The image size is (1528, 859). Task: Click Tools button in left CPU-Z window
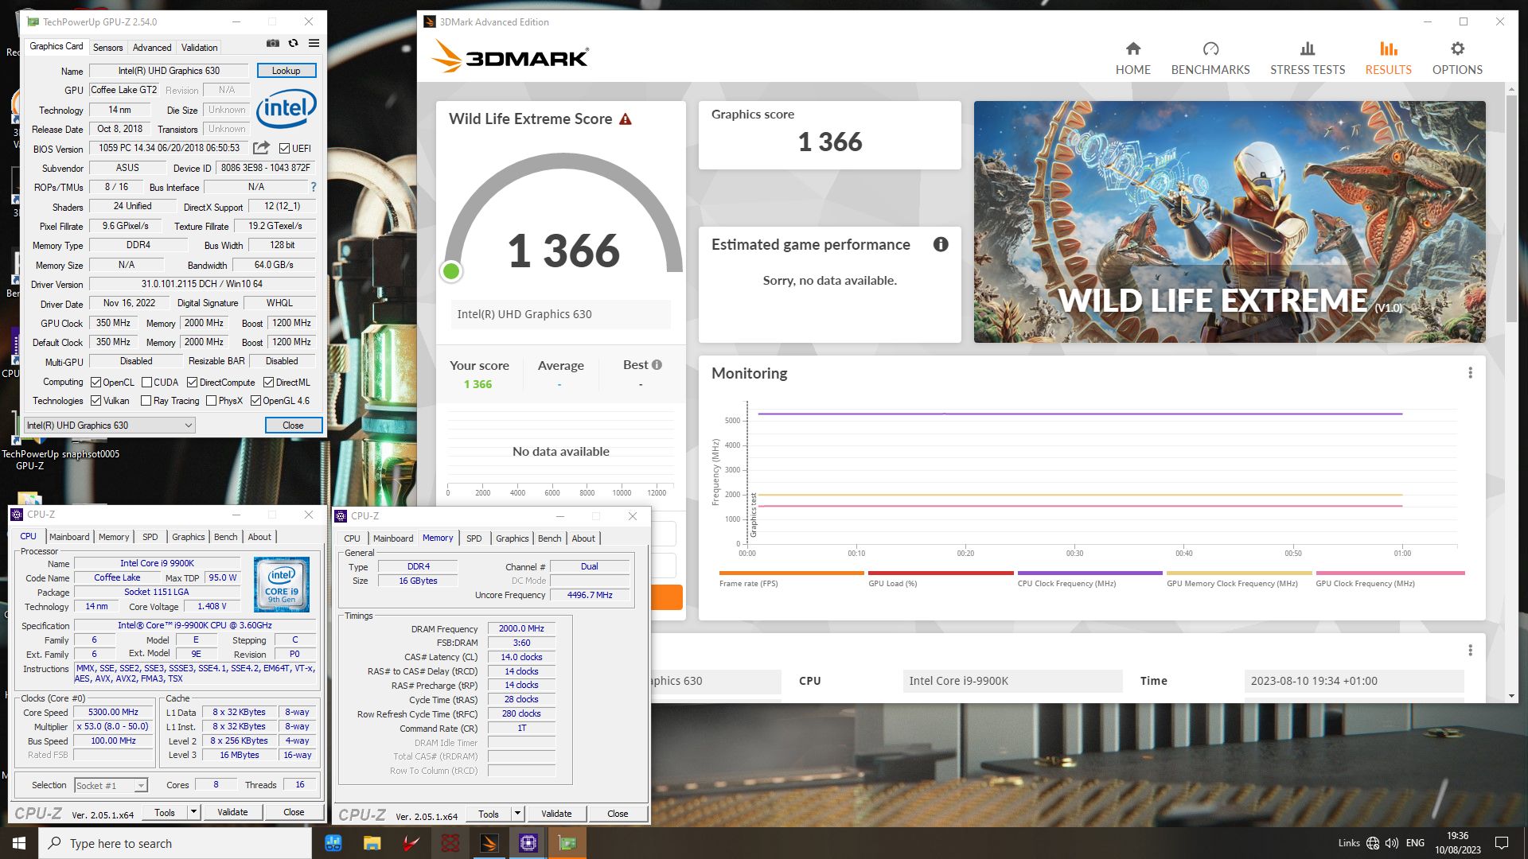pyautogui.click(x=165, y=812)
